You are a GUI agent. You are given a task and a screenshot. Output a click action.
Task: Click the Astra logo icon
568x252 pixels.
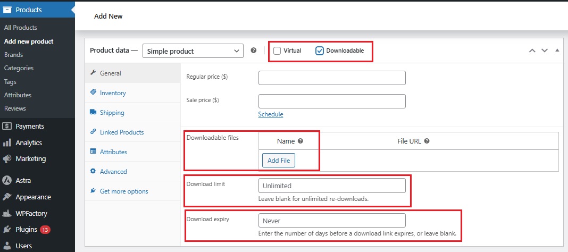pyautogui.click(x=6, y=180)
